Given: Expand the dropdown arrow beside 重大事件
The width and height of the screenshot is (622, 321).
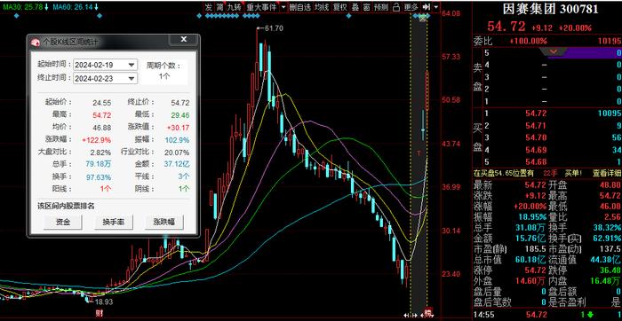Looking at the screenshot, I should point(283,7).
